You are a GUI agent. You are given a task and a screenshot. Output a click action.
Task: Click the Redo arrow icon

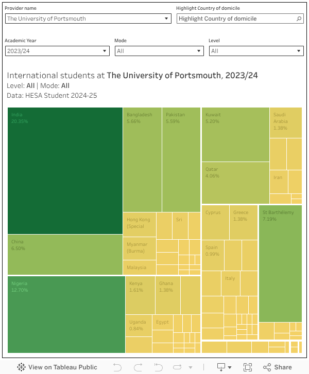tap(138, 367)
